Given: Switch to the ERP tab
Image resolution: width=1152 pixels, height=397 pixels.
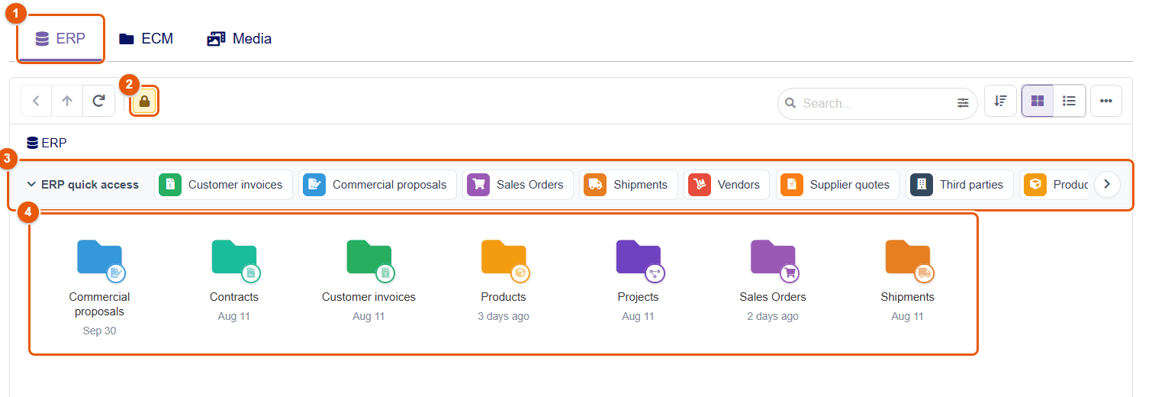Looking at the screenshot, I should tap(61, 38).
